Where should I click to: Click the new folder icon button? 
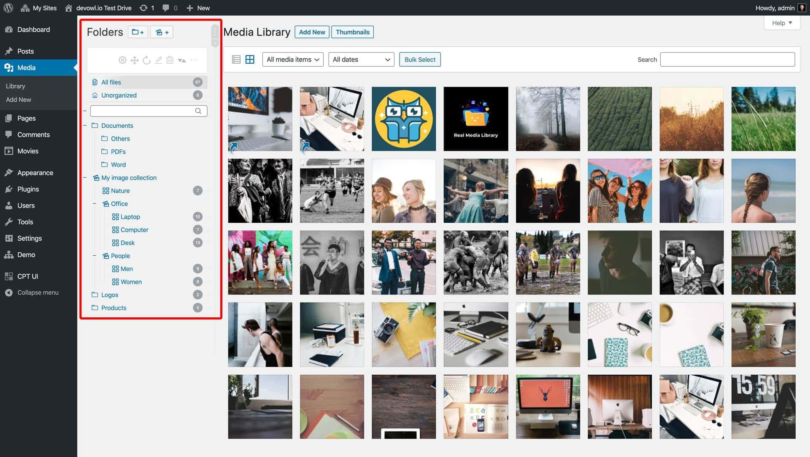point(138,32)
